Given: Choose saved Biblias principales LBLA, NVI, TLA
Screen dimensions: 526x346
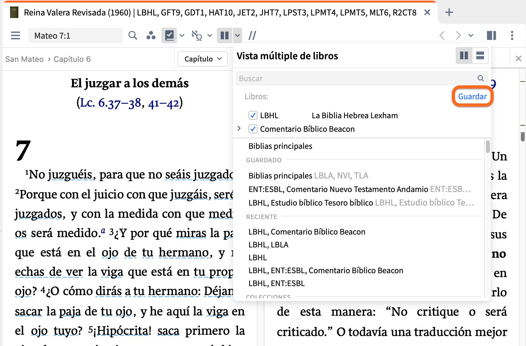Looking at the screenshot, I should coord(308,176).
